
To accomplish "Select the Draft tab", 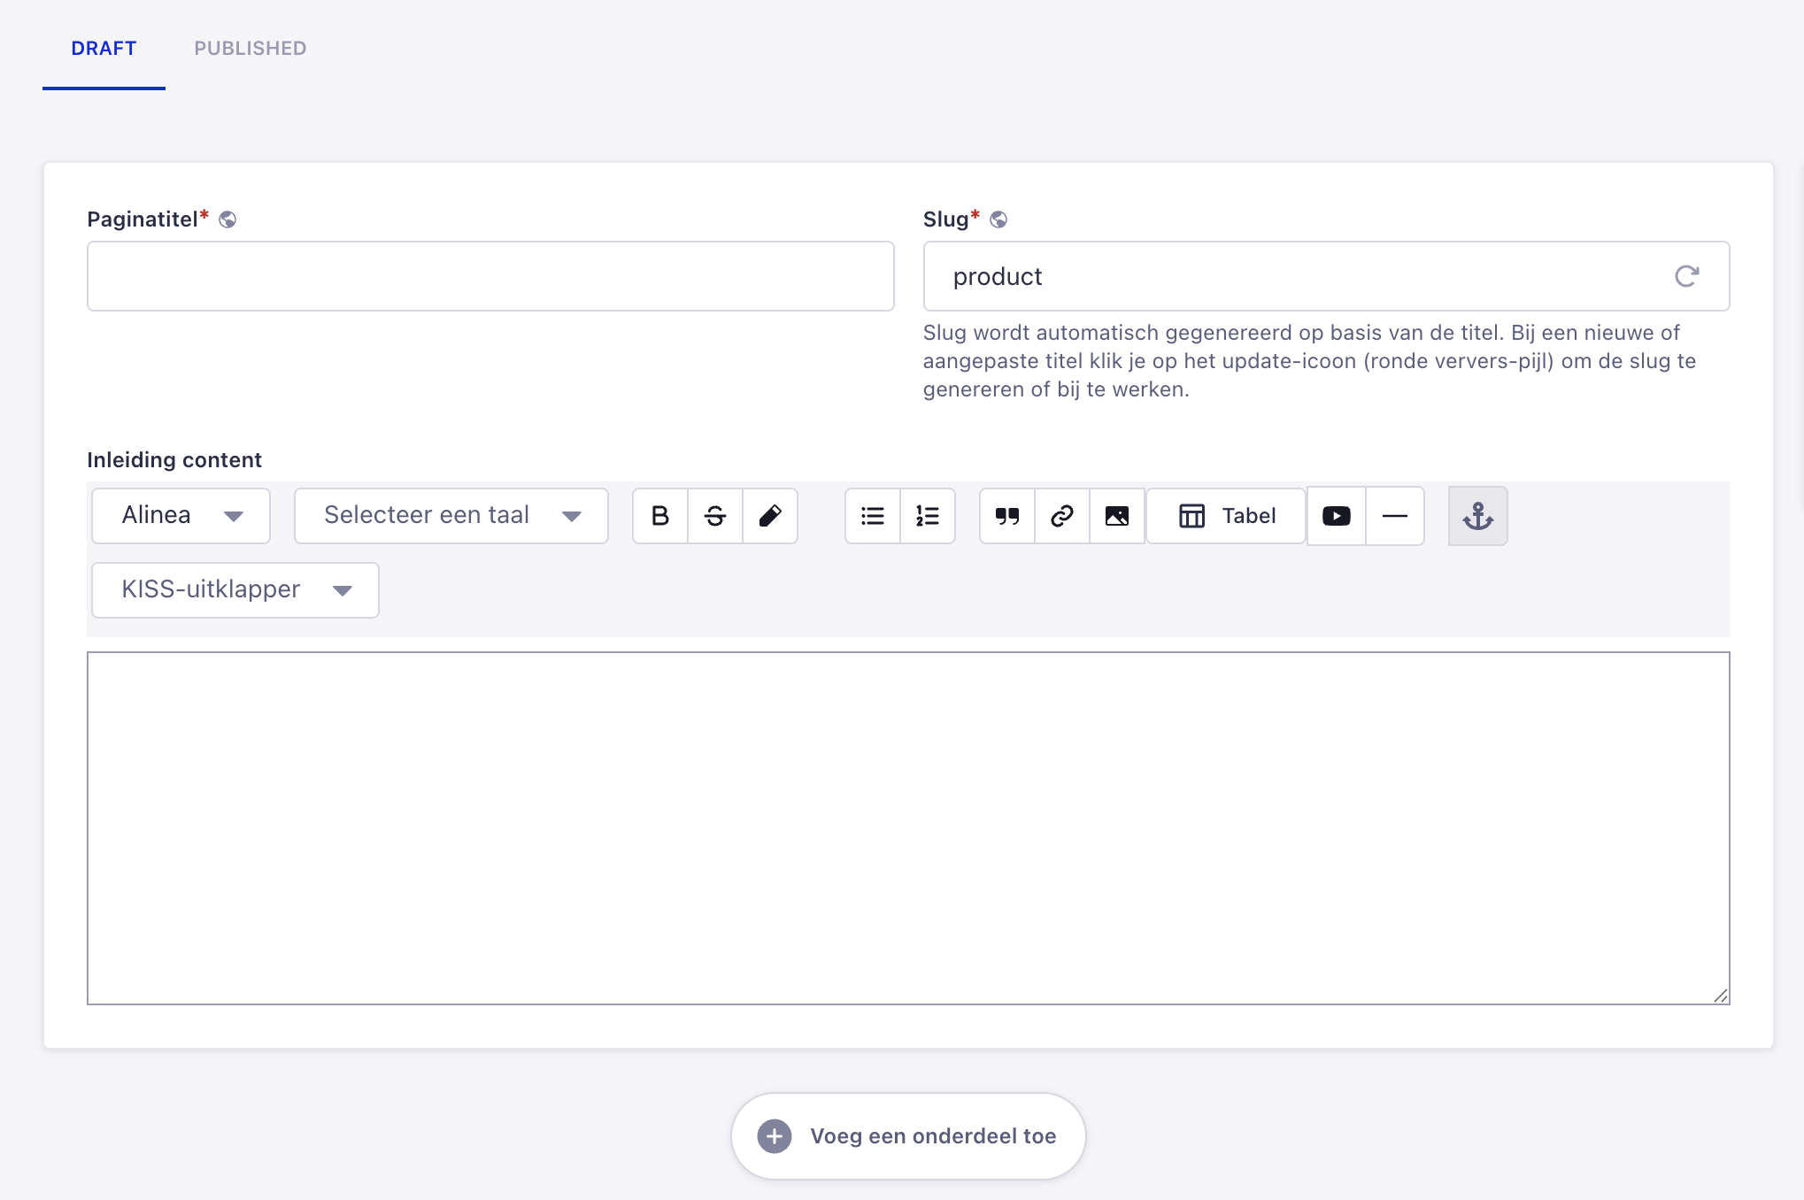I will (104, 49).
